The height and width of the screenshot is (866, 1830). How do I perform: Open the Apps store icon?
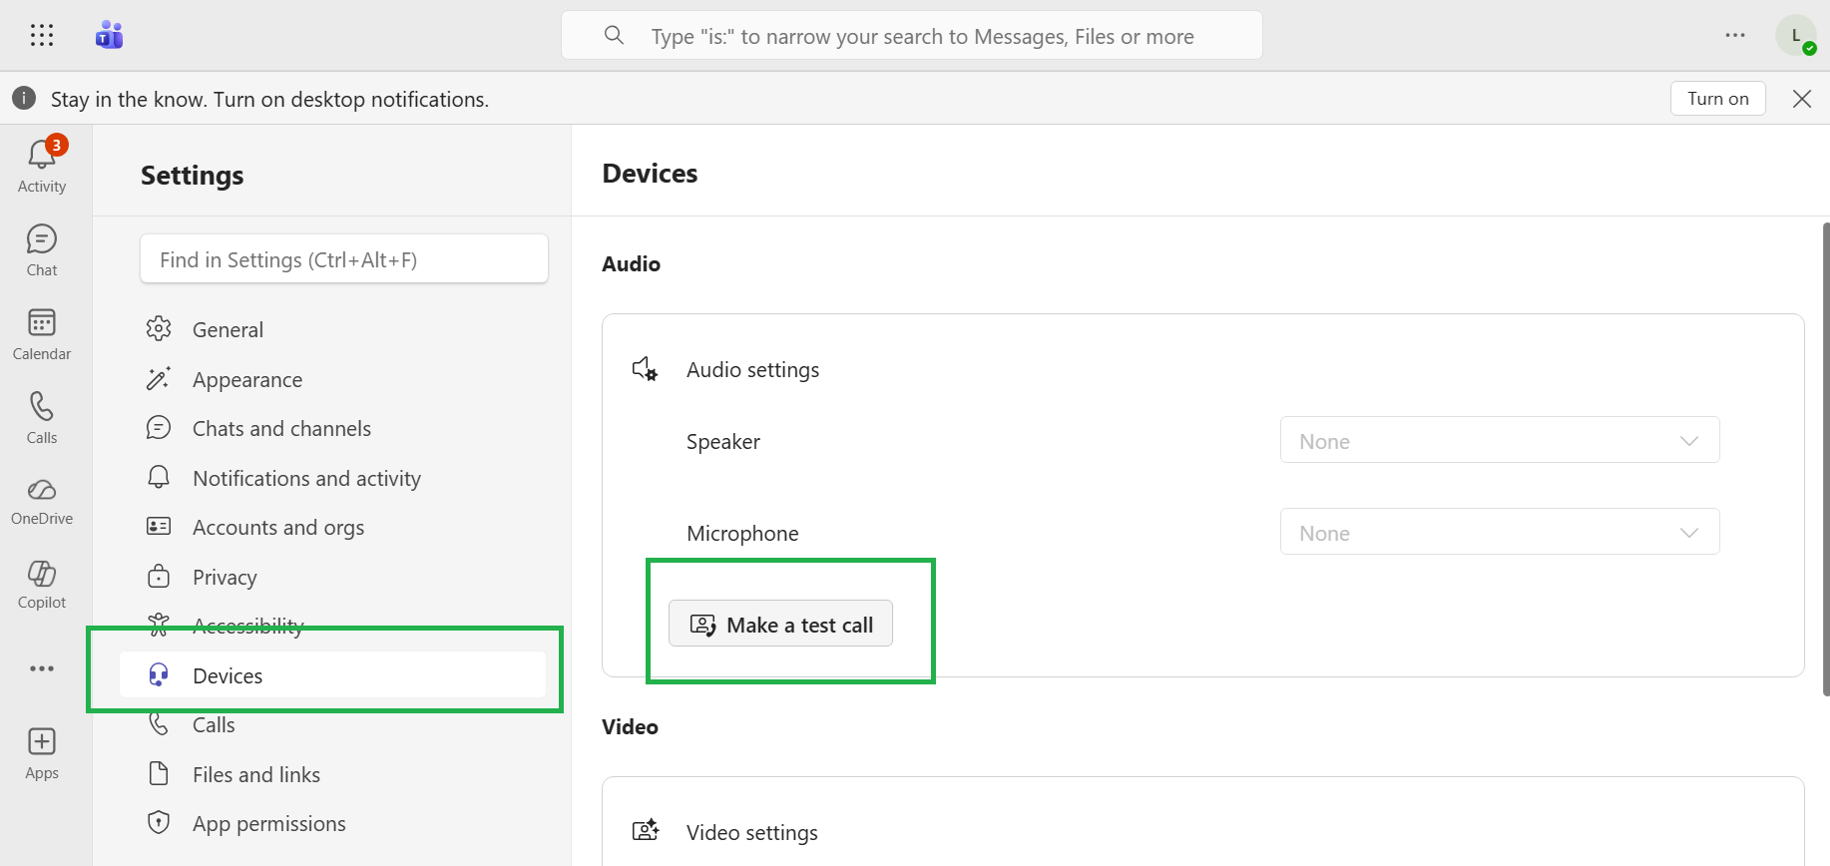[x=42, y=753]
